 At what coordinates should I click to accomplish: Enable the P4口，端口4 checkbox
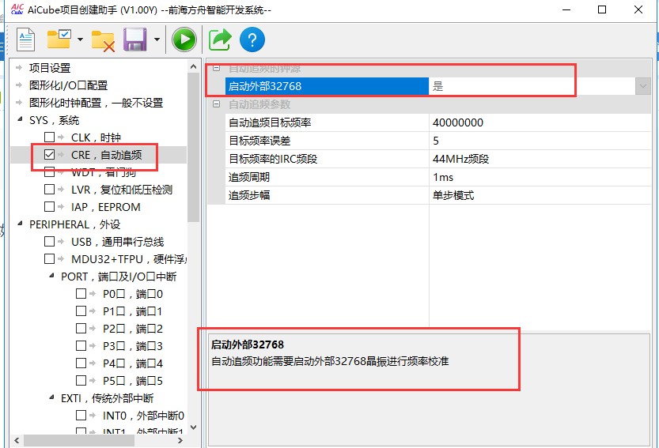81,363
